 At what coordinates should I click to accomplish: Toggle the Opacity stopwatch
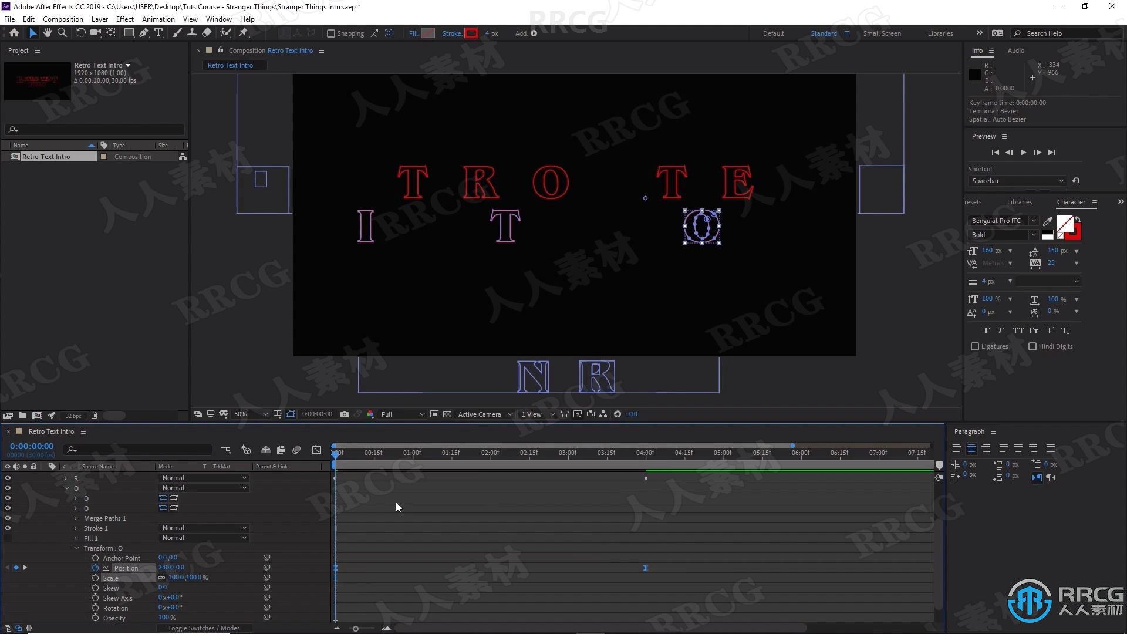tap(95, 618)
